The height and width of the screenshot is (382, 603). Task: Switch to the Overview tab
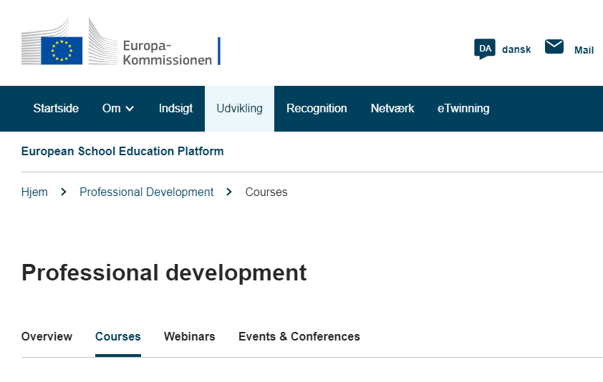[47, 336]
